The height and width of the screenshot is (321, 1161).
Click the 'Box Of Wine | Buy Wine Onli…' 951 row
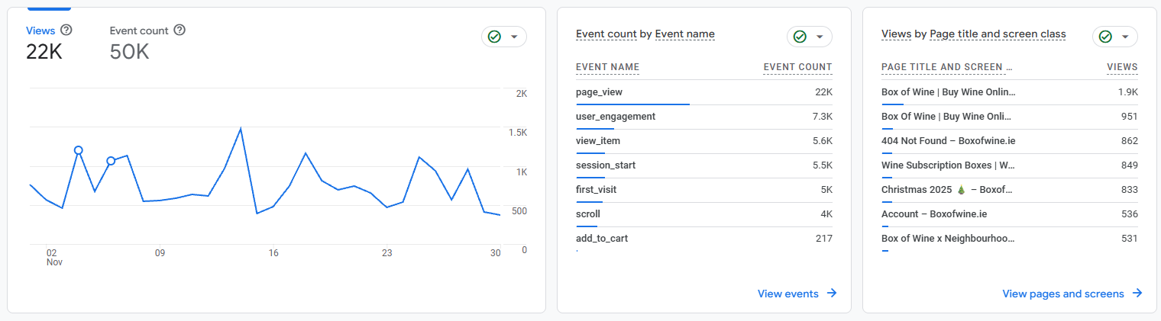point(1010,117)
